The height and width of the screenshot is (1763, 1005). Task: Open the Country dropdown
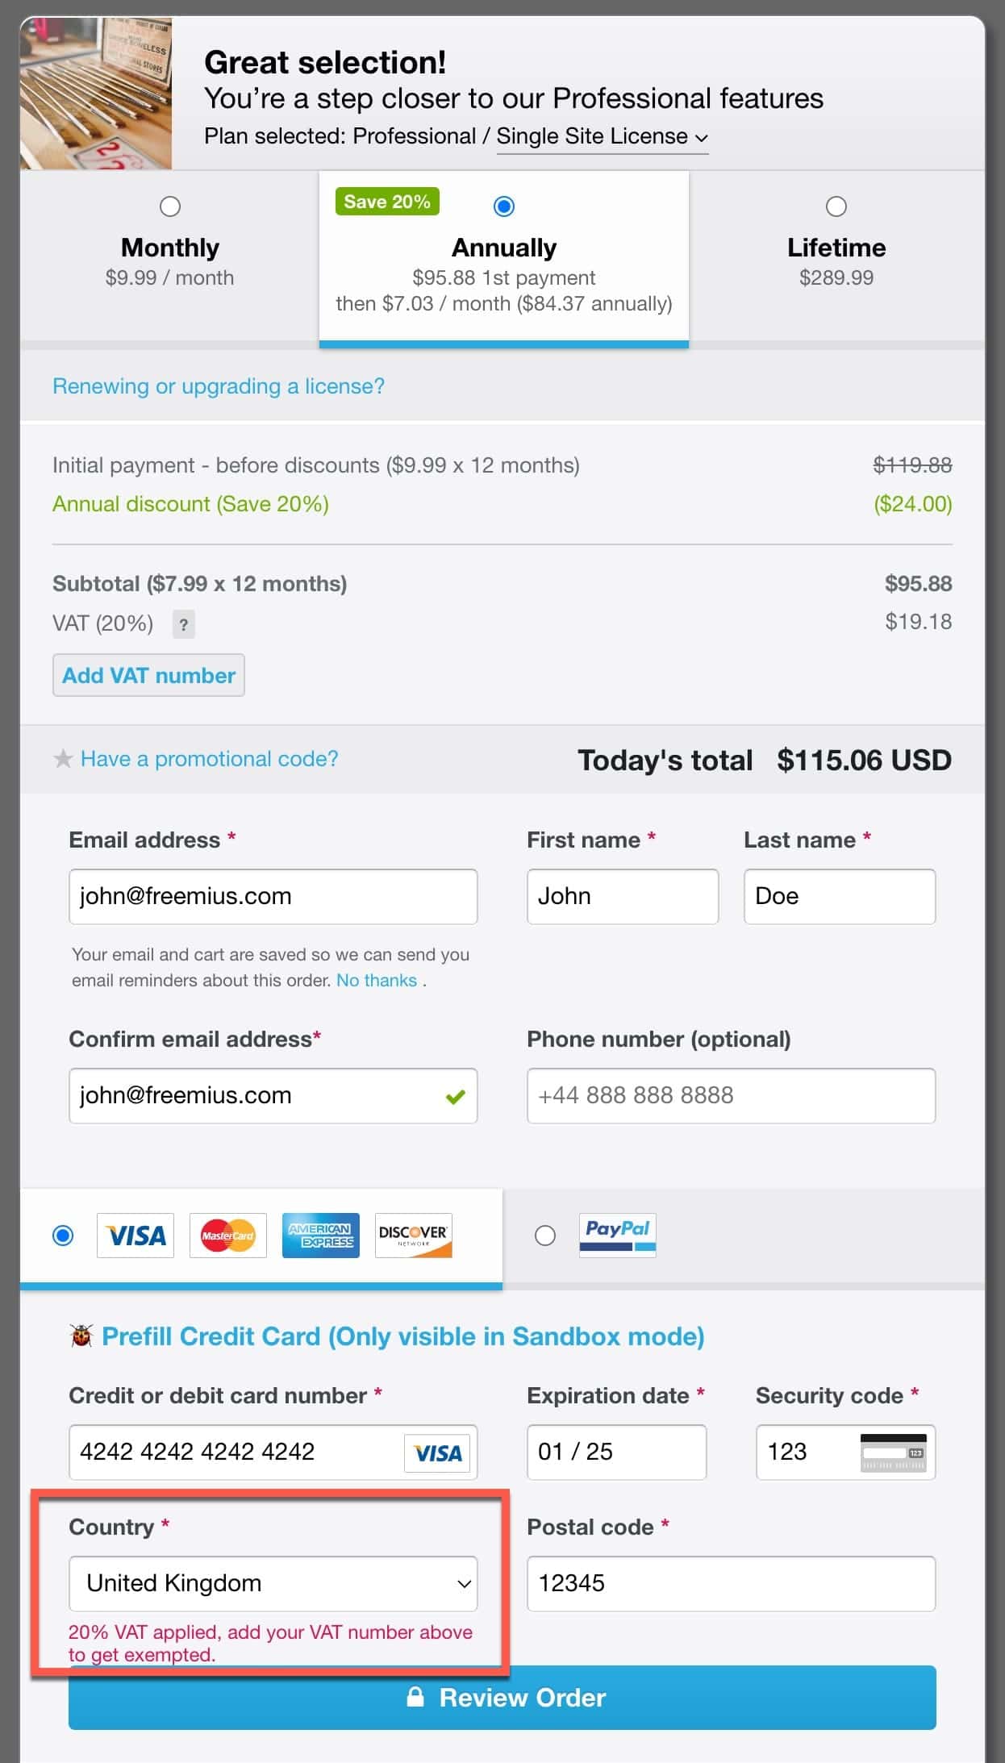[273, 1583]
